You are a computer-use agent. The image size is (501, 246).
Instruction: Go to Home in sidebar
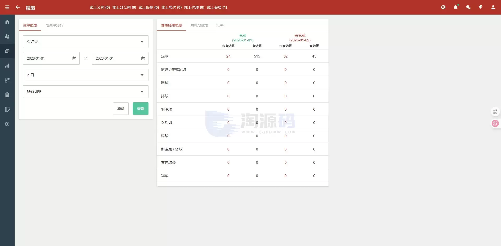tap(7, 22)
